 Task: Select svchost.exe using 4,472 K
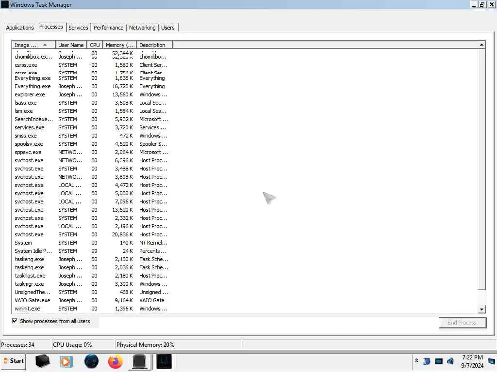pyautogui.click(x=91, y=185)
